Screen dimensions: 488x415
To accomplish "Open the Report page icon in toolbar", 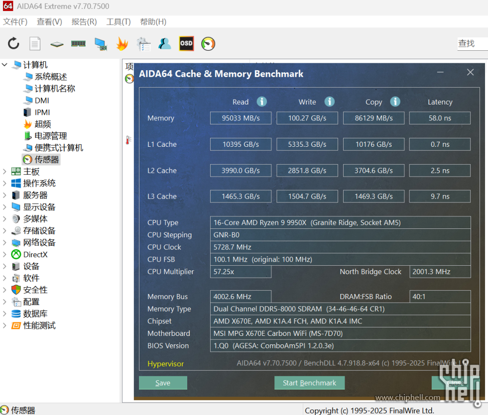I will [x=35, y=44].
